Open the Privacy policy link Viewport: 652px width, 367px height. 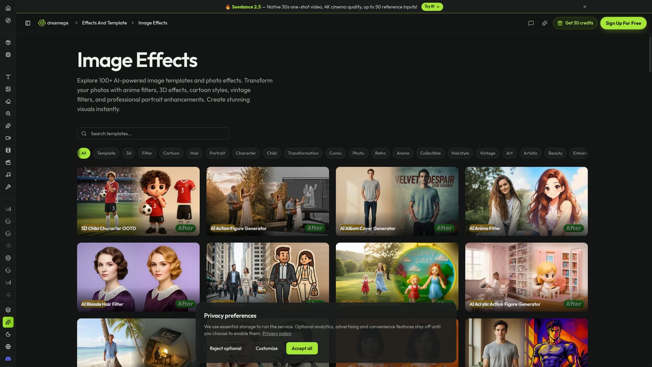point(277,334)
